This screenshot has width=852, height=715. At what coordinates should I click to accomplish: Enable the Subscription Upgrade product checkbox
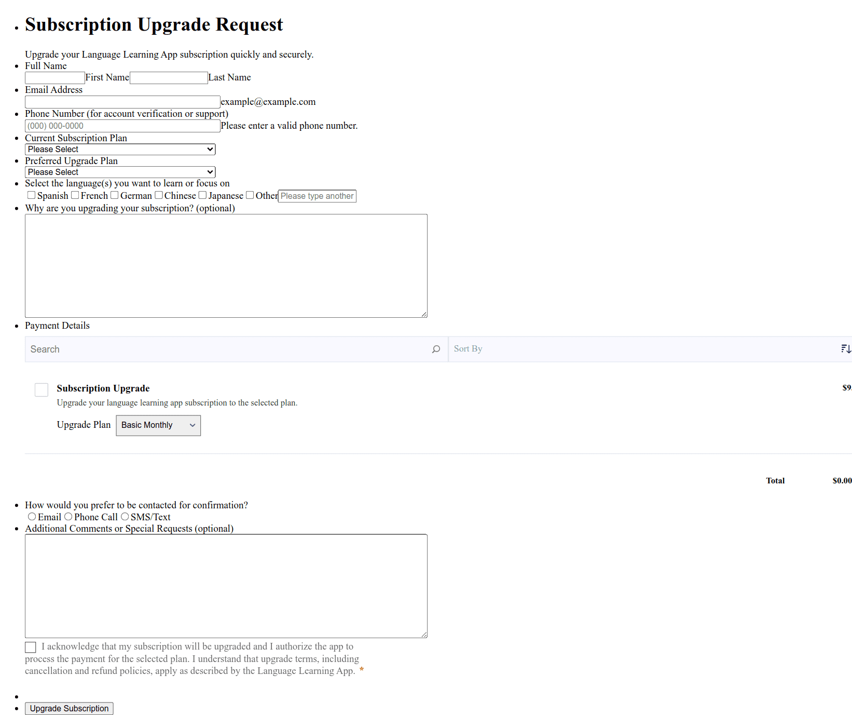point(42,390)
